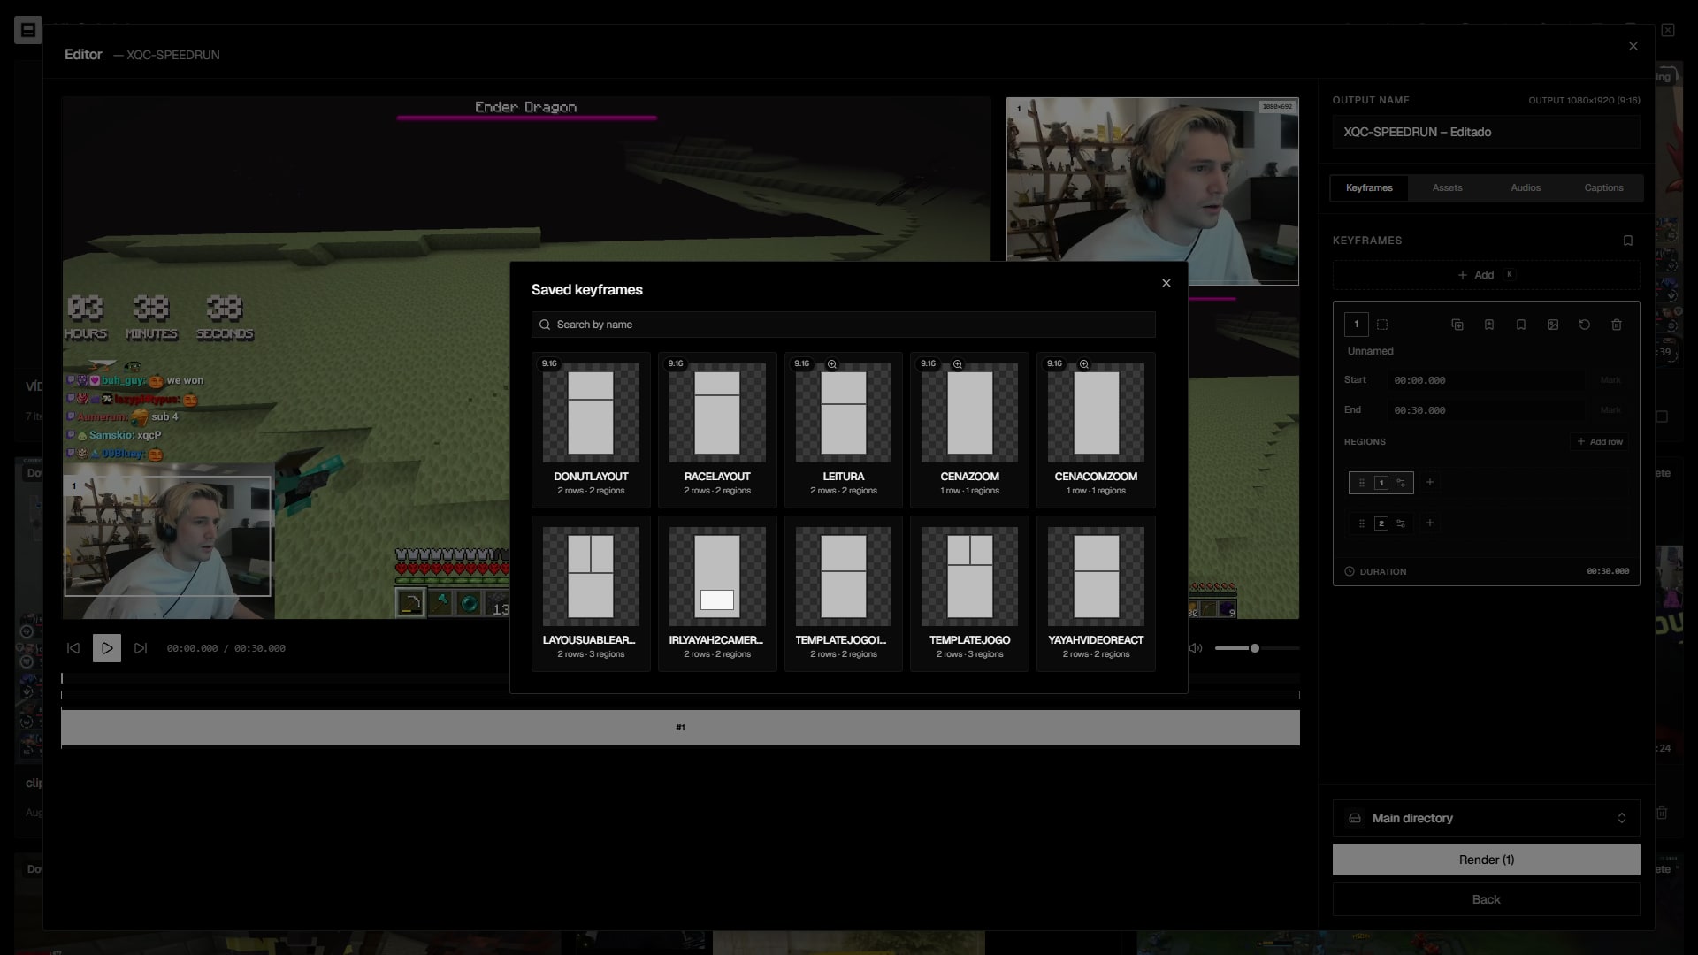Click the End time field 00:30.000

[x=1486, y=410]
